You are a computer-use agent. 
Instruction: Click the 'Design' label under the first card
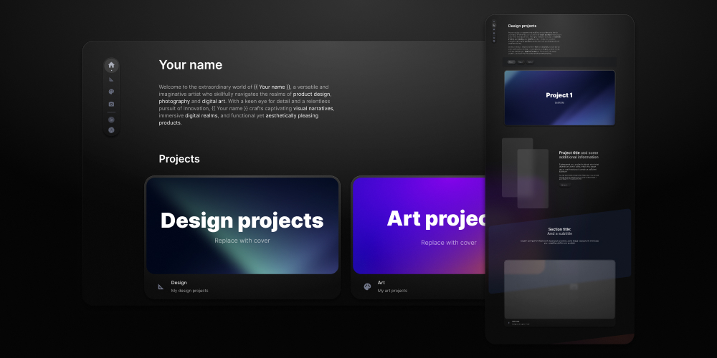pyautogui.click(x=179, y=283)
